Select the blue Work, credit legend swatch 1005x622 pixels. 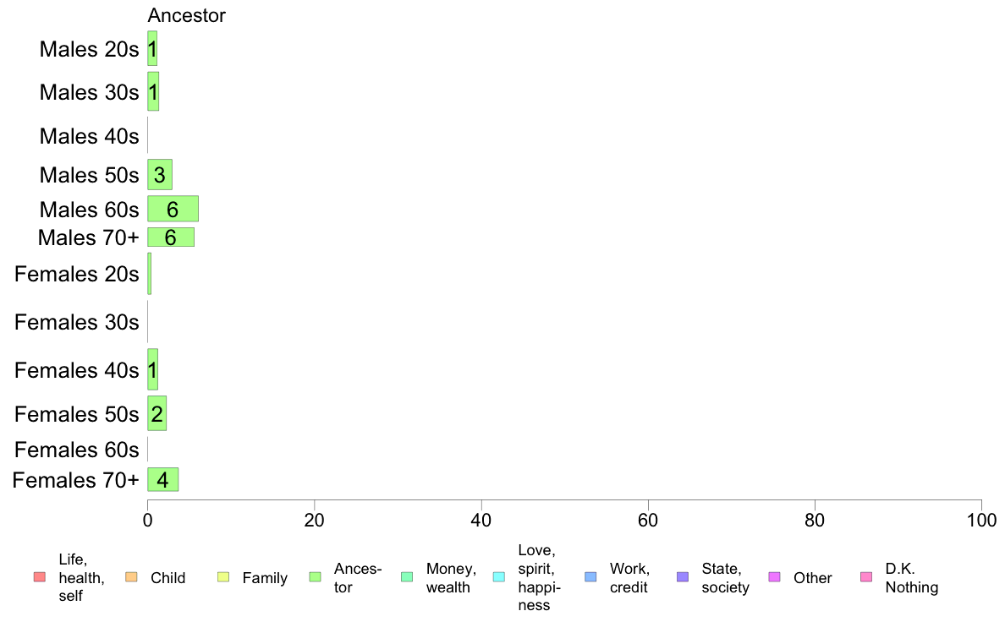click(x=590, y=577)
